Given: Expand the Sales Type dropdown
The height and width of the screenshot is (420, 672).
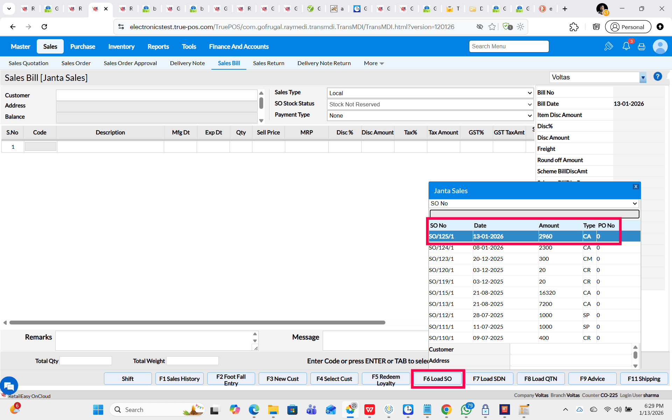Looking at the screenshot, I should pyautogui.click(x=430, y=93).
